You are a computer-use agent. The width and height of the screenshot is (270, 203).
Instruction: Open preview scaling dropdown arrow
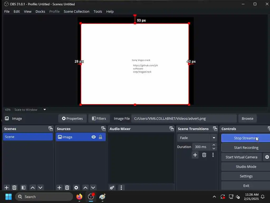45,109
